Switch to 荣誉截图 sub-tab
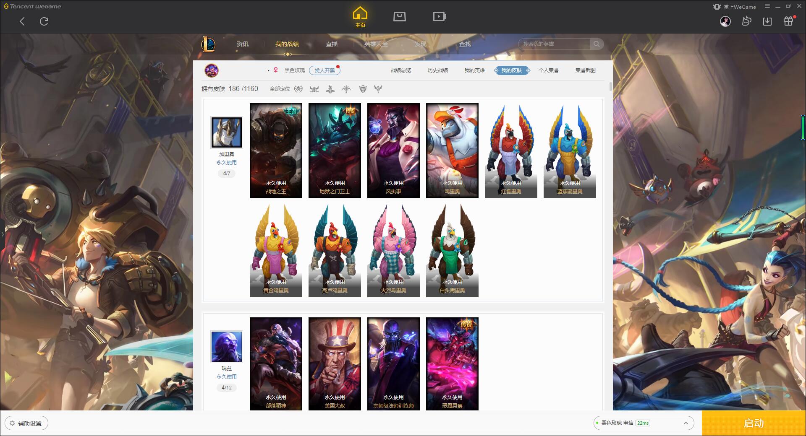Screen dimensions: 806x436 tap(586, 70)
